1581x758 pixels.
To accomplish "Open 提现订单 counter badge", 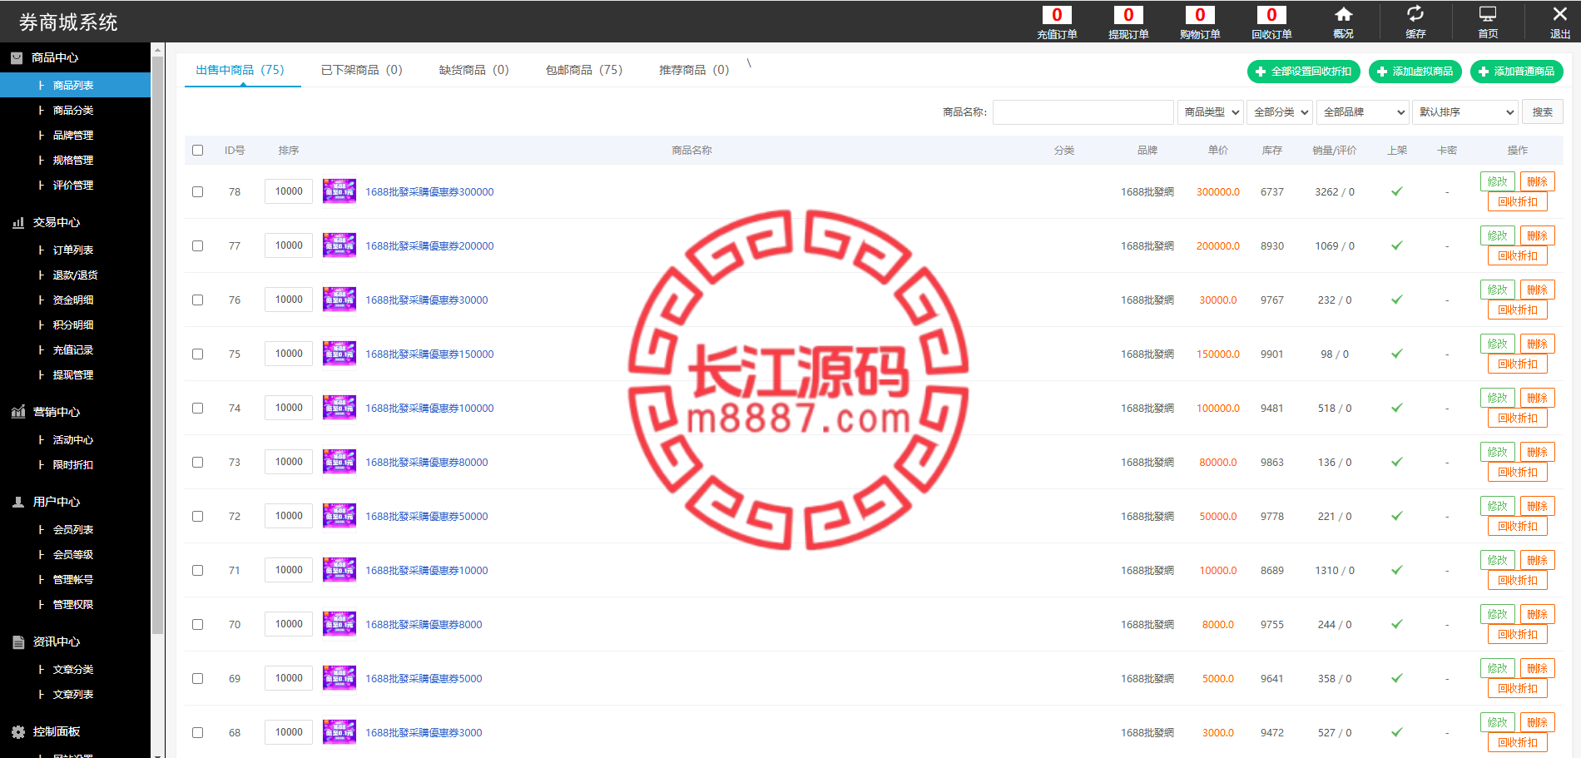I will 1128,15.
